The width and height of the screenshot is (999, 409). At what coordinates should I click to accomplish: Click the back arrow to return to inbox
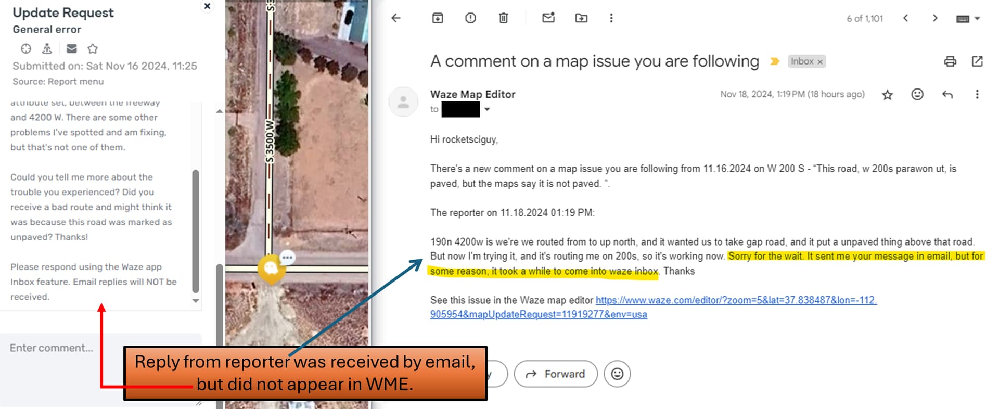click(x=396, y=18)
